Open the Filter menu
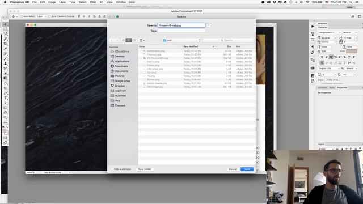Screen dimensions: 363x204 (93, 2)
